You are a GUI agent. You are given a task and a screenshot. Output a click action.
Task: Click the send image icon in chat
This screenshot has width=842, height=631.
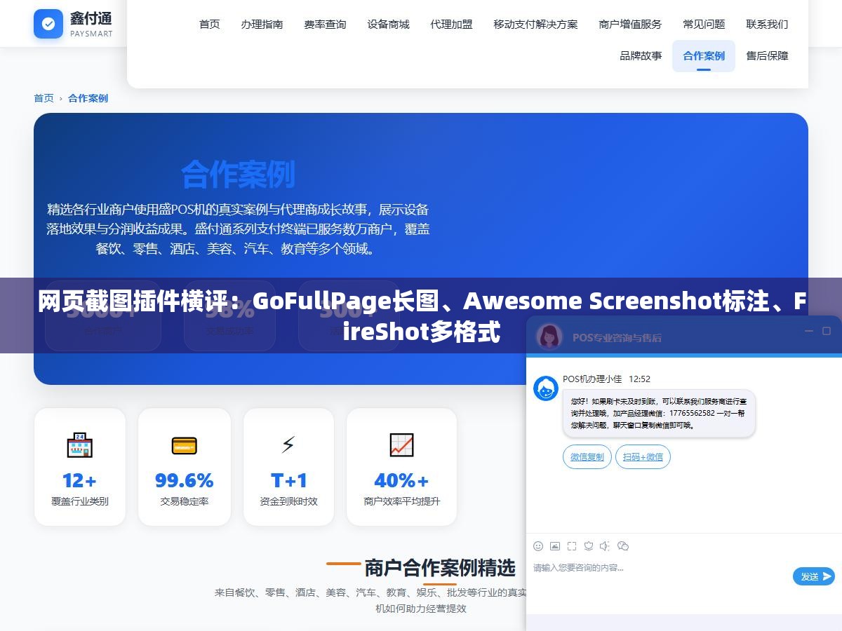coord(555,546)
